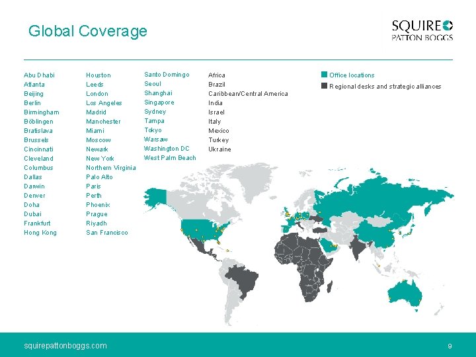
Task: Select 'Moscow' in the office list
Action: pyautogui.click(x=99, y=140)
